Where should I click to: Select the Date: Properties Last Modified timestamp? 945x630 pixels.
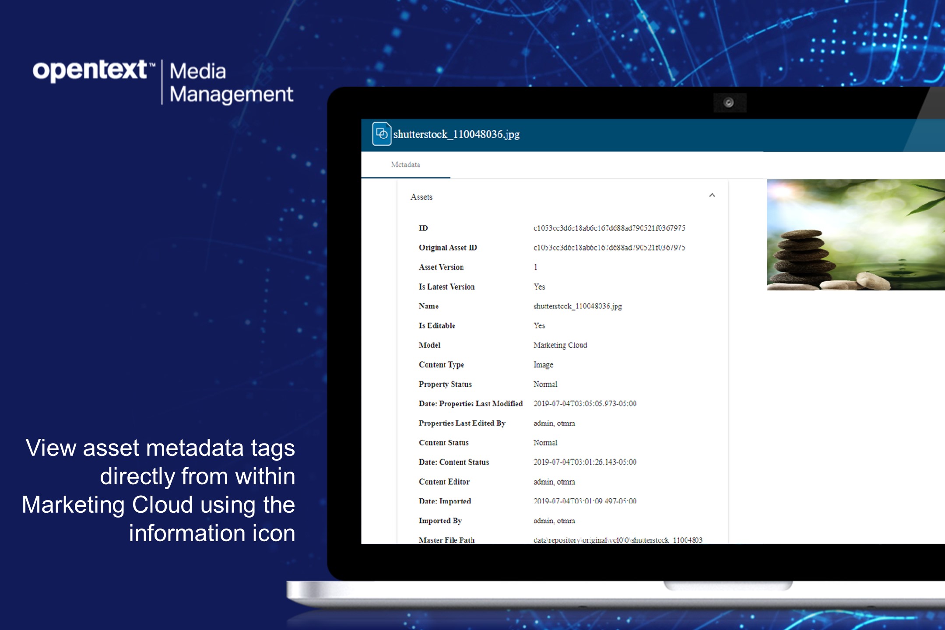point(584,403)
